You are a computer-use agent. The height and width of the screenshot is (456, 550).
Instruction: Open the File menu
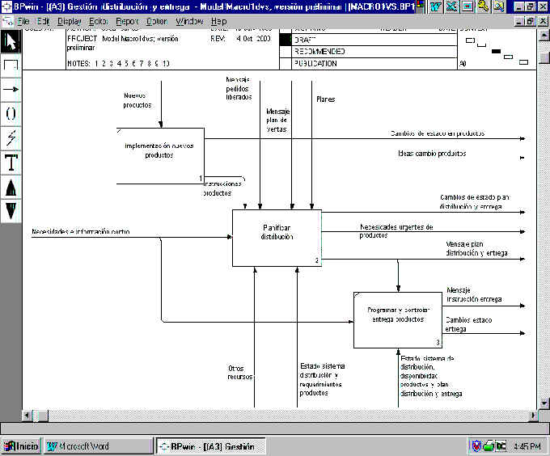23,21
